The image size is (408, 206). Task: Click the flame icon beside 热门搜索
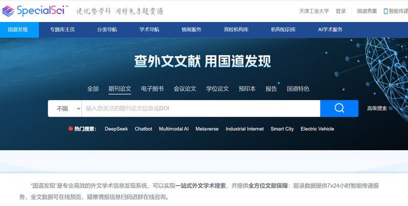pyautogui.click(x=71, y=129)
